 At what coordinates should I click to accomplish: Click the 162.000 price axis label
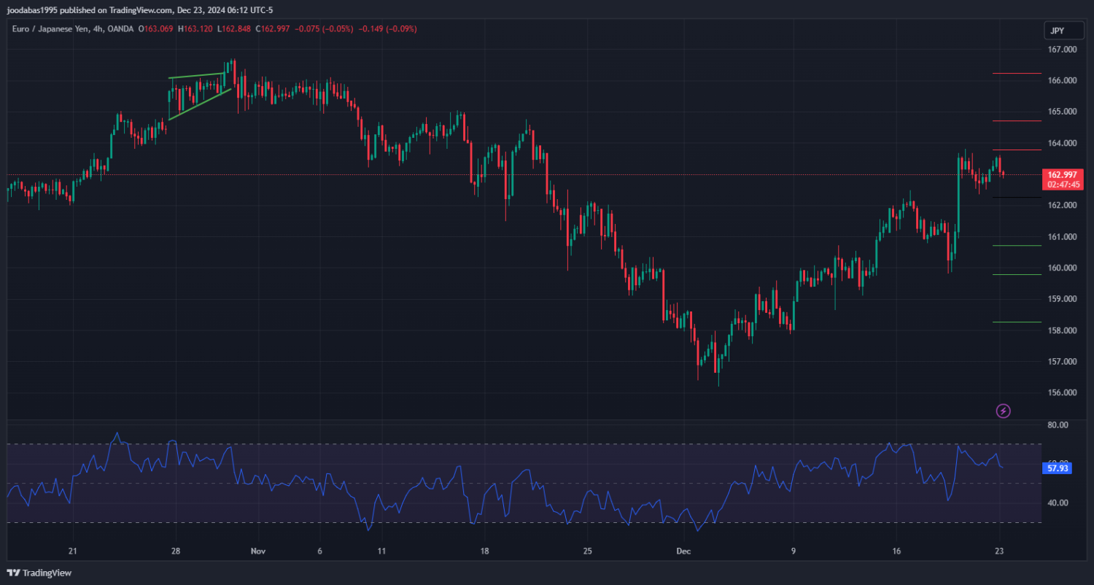pyautogui.click(x=1063, y=206)
